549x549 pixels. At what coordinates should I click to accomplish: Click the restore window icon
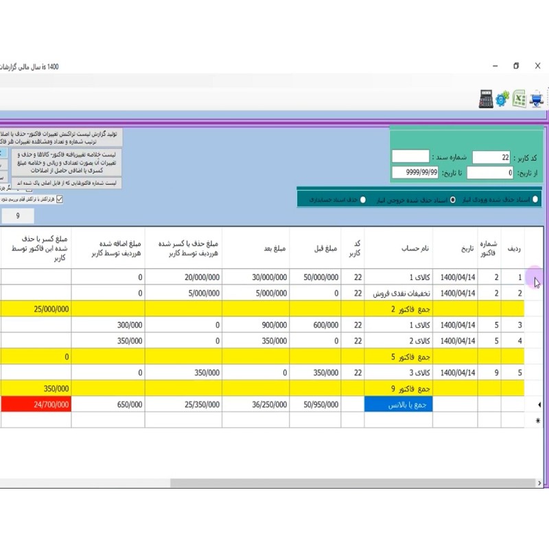pyautogui.click(x=516, y=67)
